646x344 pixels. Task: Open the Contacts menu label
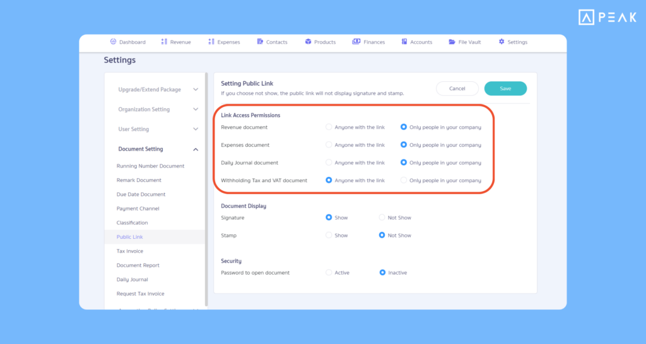pyautogui.click(x=277, y=42)
